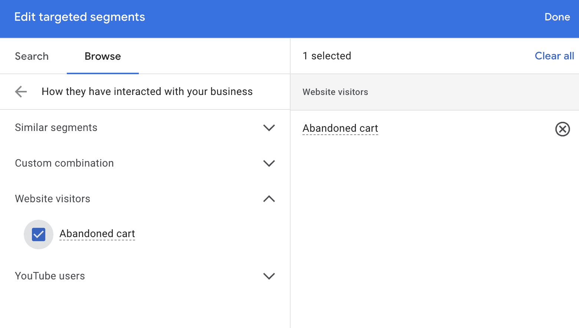The height and width of the screenshot is (328, 579).
Task: Open the Custom combination category row
Action: (145, 163)
